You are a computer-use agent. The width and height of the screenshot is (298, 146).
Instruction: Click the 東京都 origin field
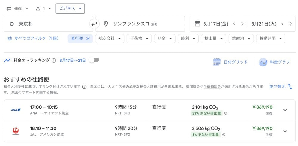click(x=48, y=24)
